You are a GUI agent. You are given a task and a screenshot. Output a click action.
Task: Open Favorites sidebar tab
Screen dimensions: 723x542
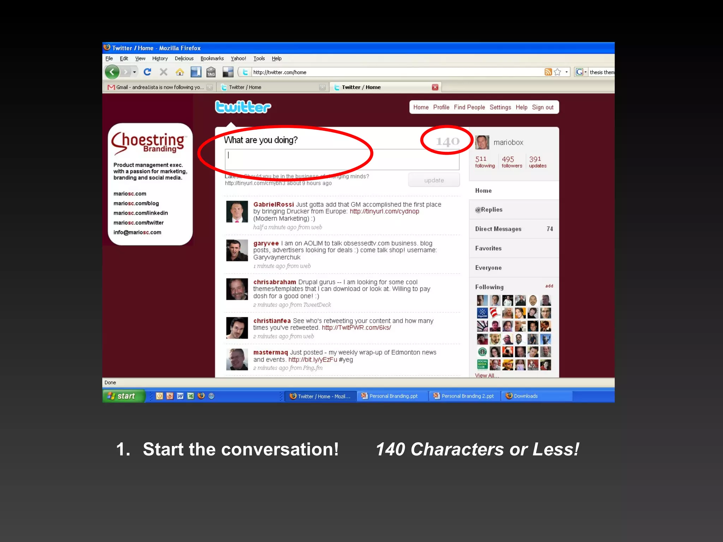(x=514, y=248)
